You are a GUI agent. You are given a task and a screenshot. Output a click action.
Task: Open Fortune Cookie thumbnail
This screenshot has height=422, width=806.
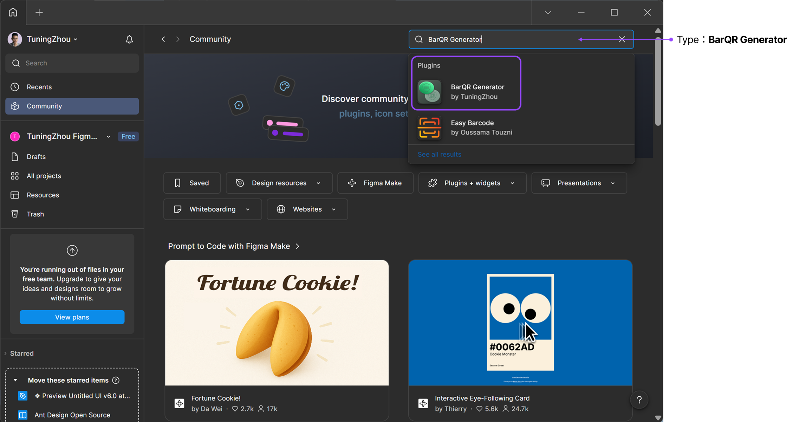tap(277, 323)
